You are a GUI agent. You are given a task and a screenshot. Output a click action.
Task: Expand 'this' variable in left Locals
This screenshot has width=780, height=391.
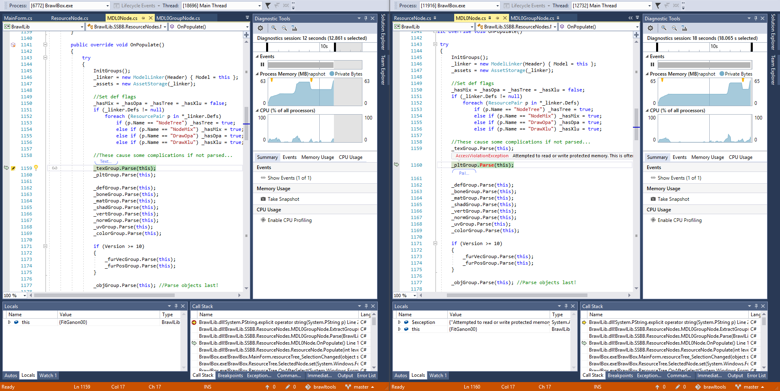9,322
